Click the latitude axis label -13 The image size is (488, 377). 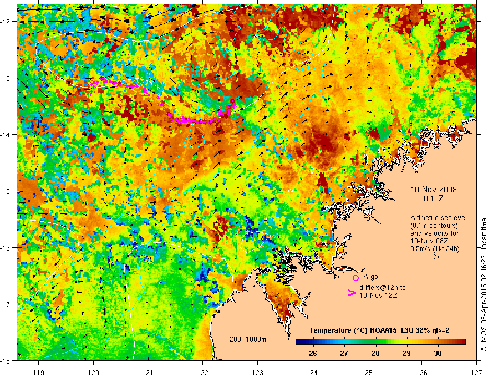tap(6, 78)
